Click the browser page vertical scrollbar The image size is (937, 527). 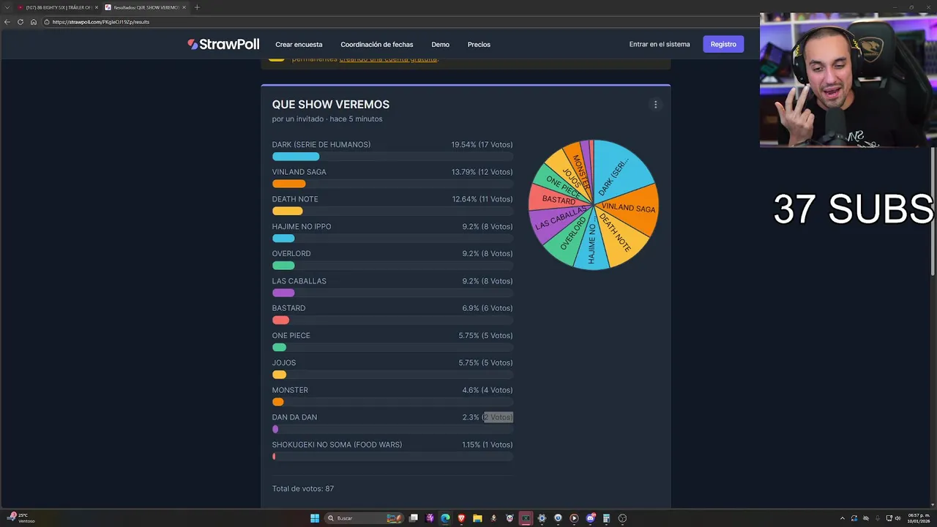[933, 212]
